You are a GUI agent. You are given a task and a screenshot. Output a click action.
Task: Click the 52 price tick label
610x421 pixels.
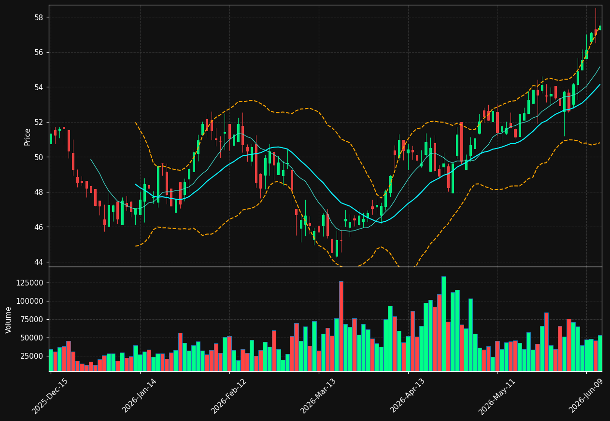pyautogui.click(x=38, y=122)
